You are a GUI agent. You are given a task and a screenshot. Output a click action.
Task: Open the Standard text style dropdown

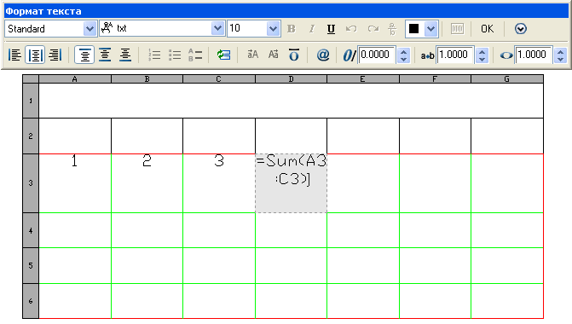[x=90, y=29]
